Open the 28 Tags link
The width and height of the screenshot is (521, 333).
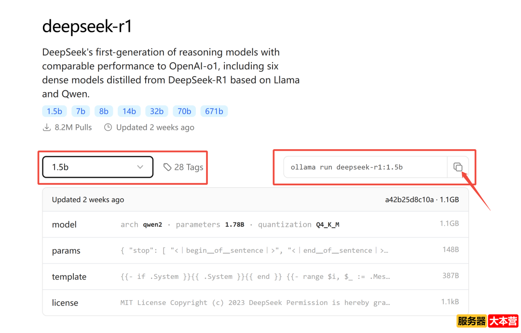[183, 167]
